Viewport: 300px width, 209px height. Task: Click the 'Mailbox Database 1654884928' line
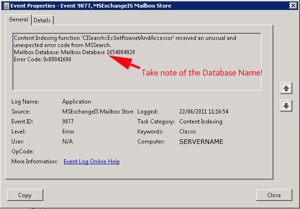(x=75, y=52)
